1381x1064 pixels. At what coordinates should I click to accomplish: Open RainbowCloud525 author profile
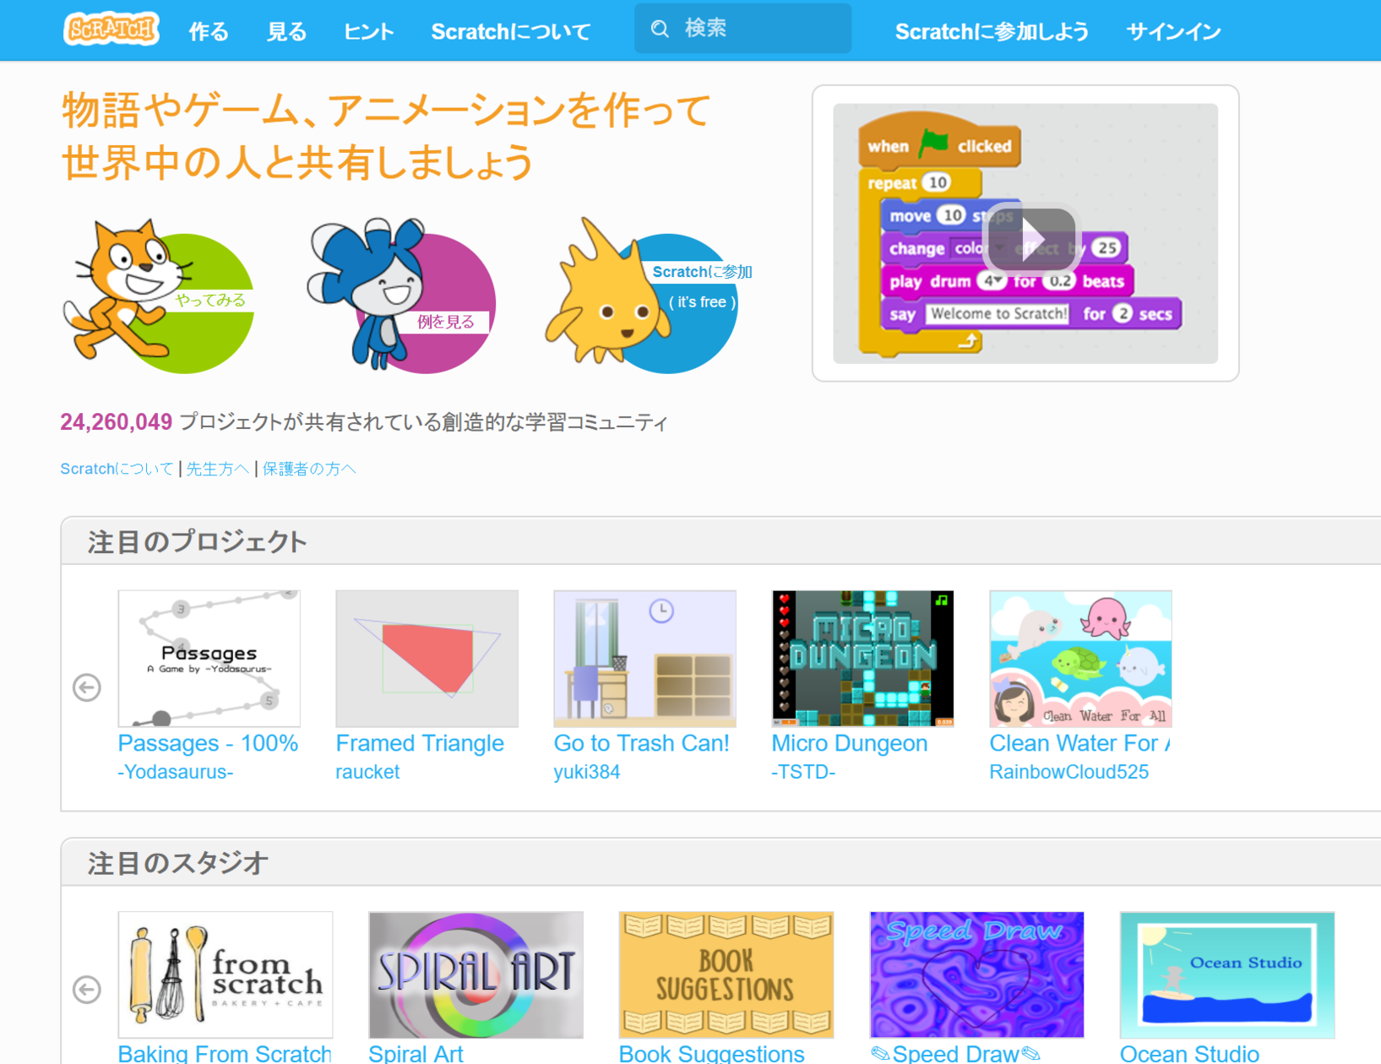(1069, 772)
